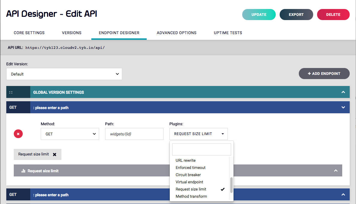Click the X on the Request size limit tag
The width and height of the screenshot is (356, 204).
pyautogui.click(x=54, y=154)
